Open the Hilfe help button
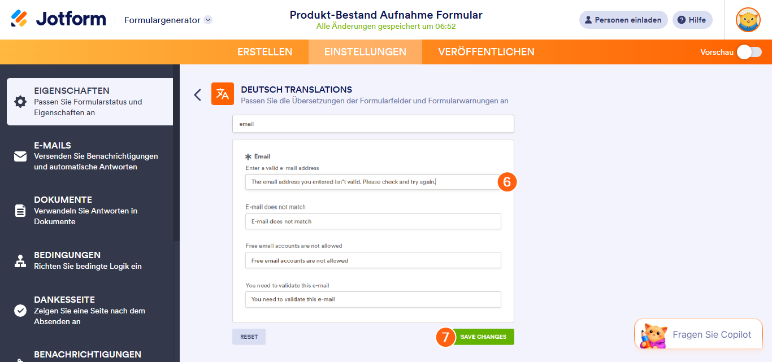Image resolution: width=772 pixels, height=362 pixels. point(692,20)
